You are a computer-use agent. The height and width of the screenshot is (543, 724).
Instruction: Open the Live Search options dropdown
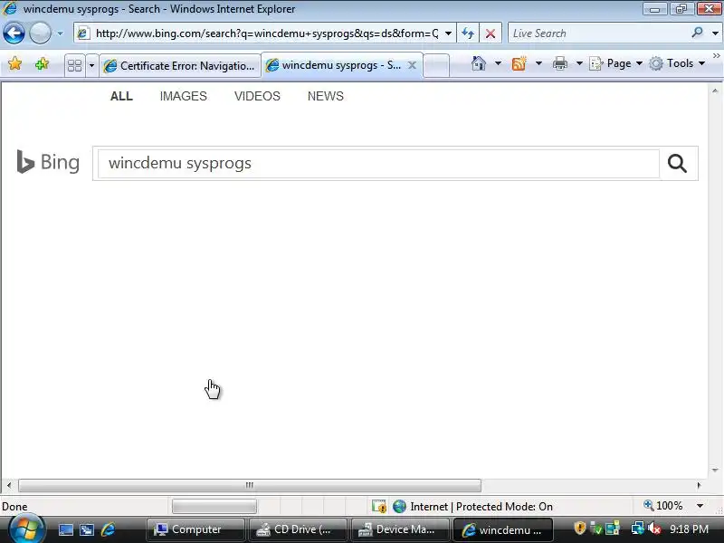point(715,33)
